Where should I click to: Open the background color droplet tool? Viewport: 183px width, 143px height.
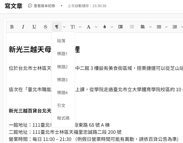(x=105, y=27)
